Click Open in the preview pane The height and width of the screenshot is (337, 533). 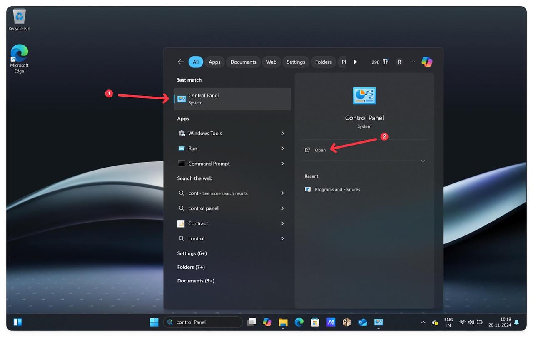pos(320,150)
